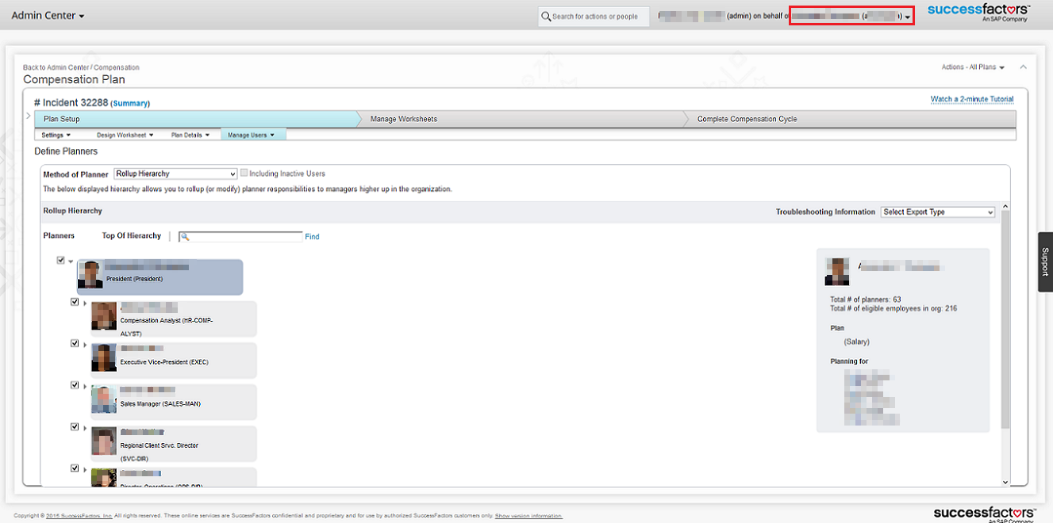The height and width of the screenshot is (523, 1053).
Task: Open the Admin Center dropdown menu
Action: click(48, 16)
